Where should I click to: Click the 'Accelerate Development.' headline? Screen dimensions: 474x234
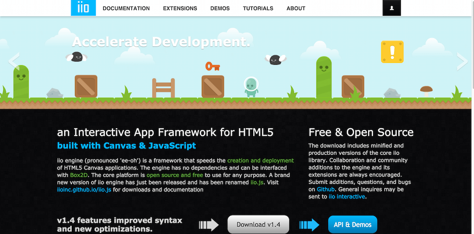pyautogui.click(x=161, y=42)
